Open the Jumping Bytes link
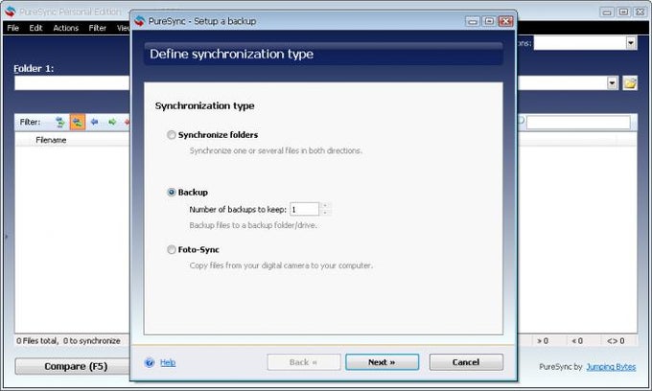The image size is (652, 391). point(611,366)
